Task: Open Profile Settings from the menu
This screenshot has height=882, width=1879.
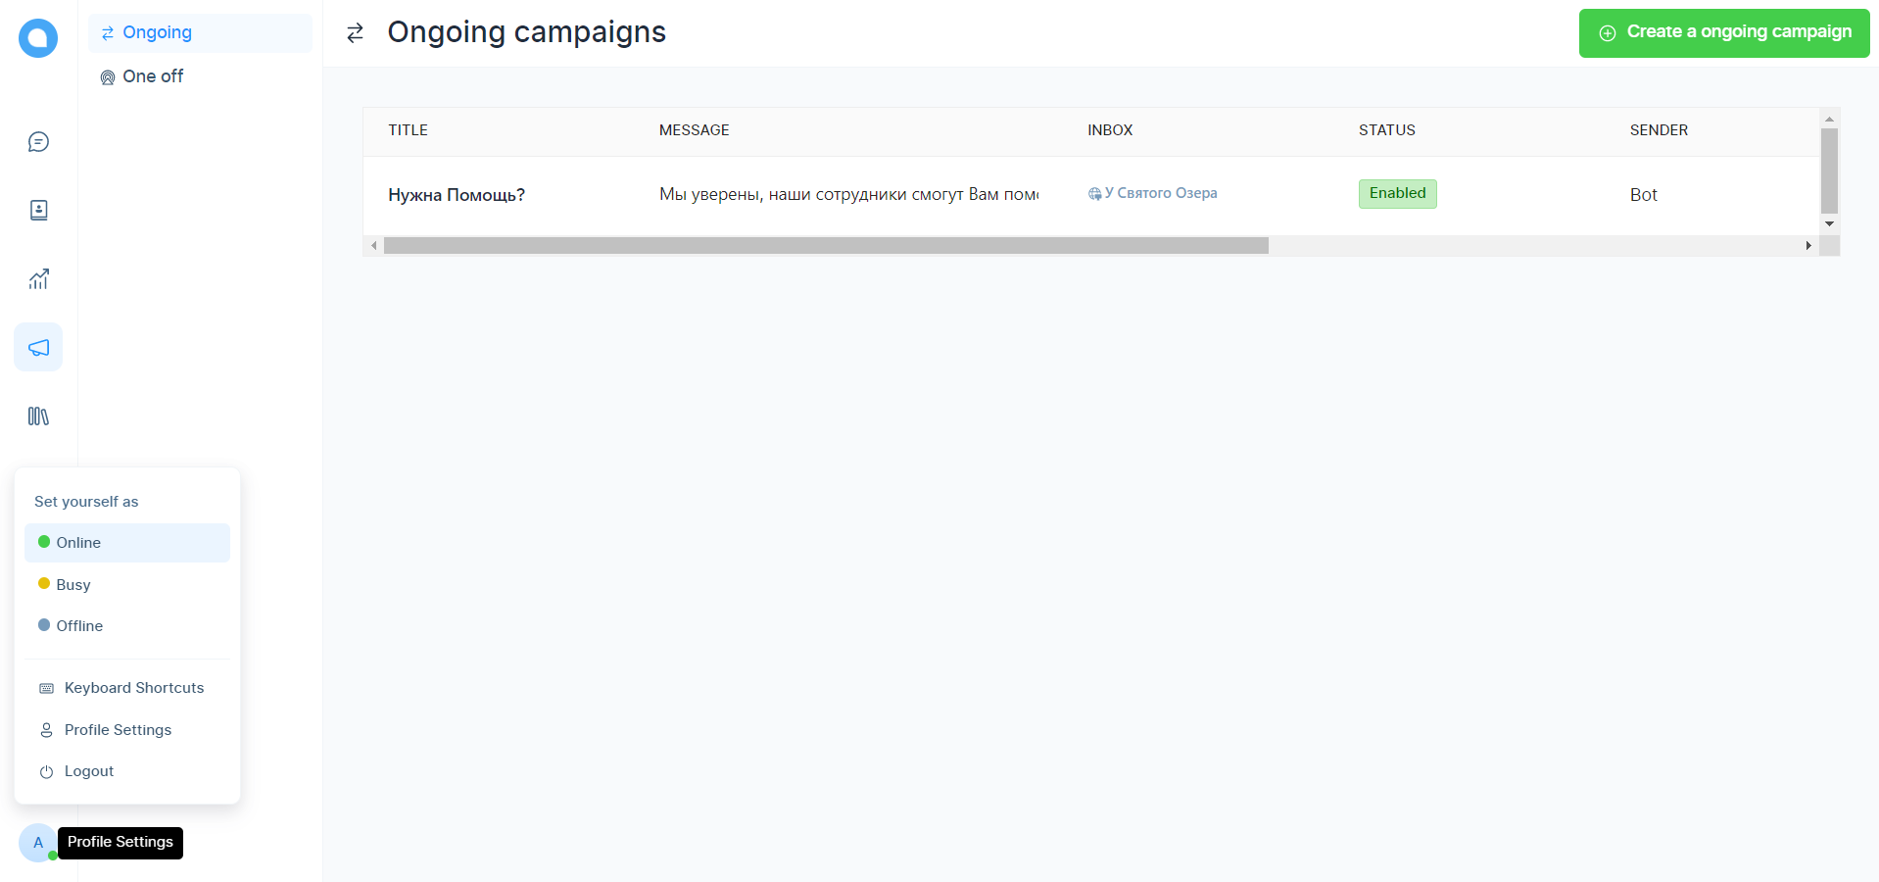Action: click(118, 729)
